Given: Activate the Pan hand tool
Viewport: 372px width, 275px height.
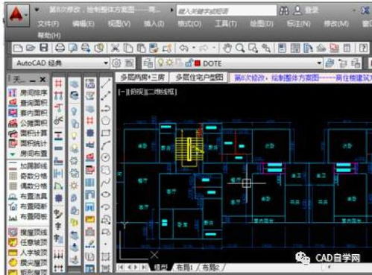Looking at the screenshot, I should (227, 48).
